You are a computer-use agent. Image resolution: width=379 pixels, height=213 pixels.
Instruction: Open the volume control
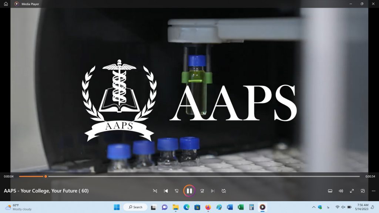click(341, 191)
